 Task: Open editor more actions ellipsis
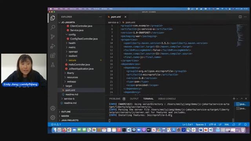pyautogui.click(x=245, y=17)
